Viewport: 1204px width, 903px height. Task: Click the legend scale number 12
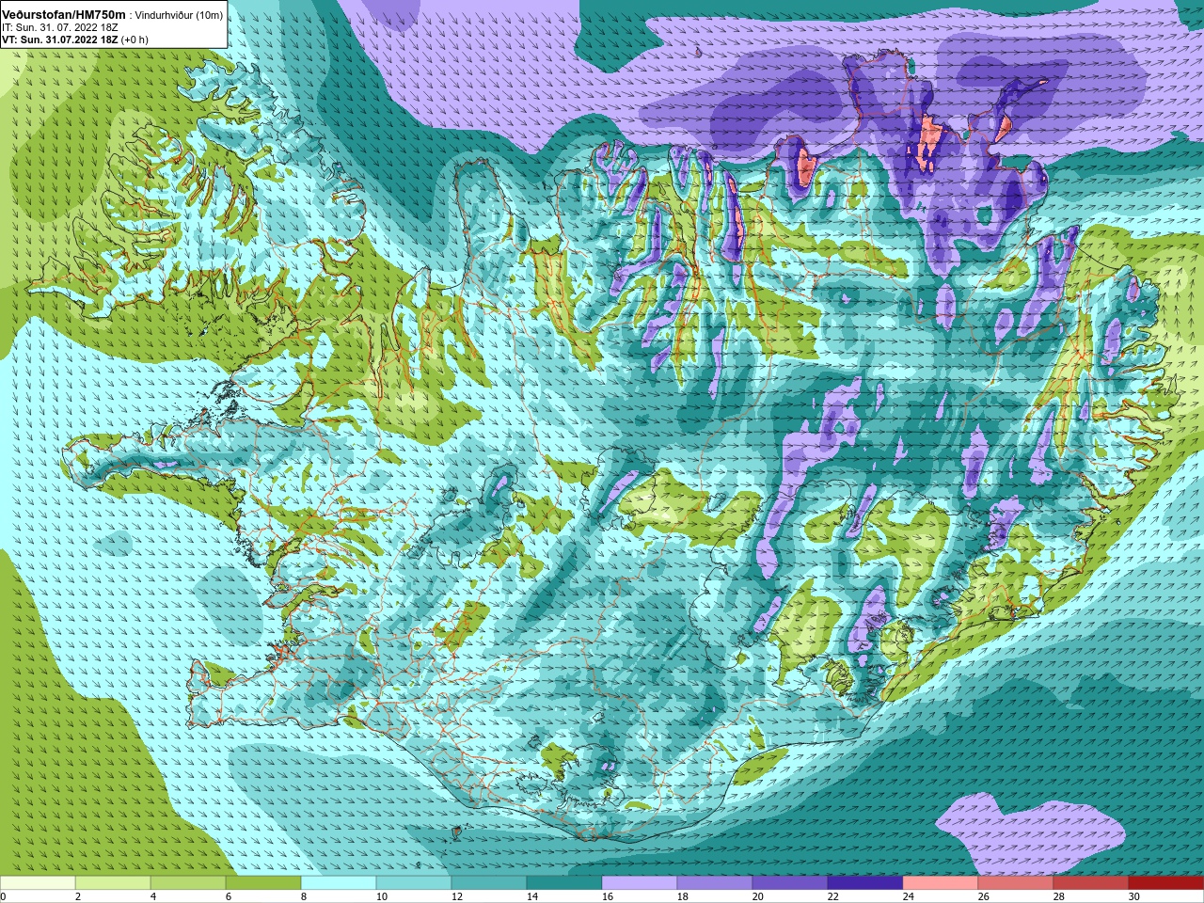click(x=457, y=896)
